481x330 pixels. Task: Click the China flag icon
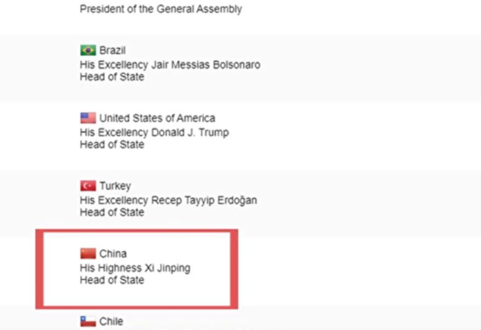coord(88,254)
